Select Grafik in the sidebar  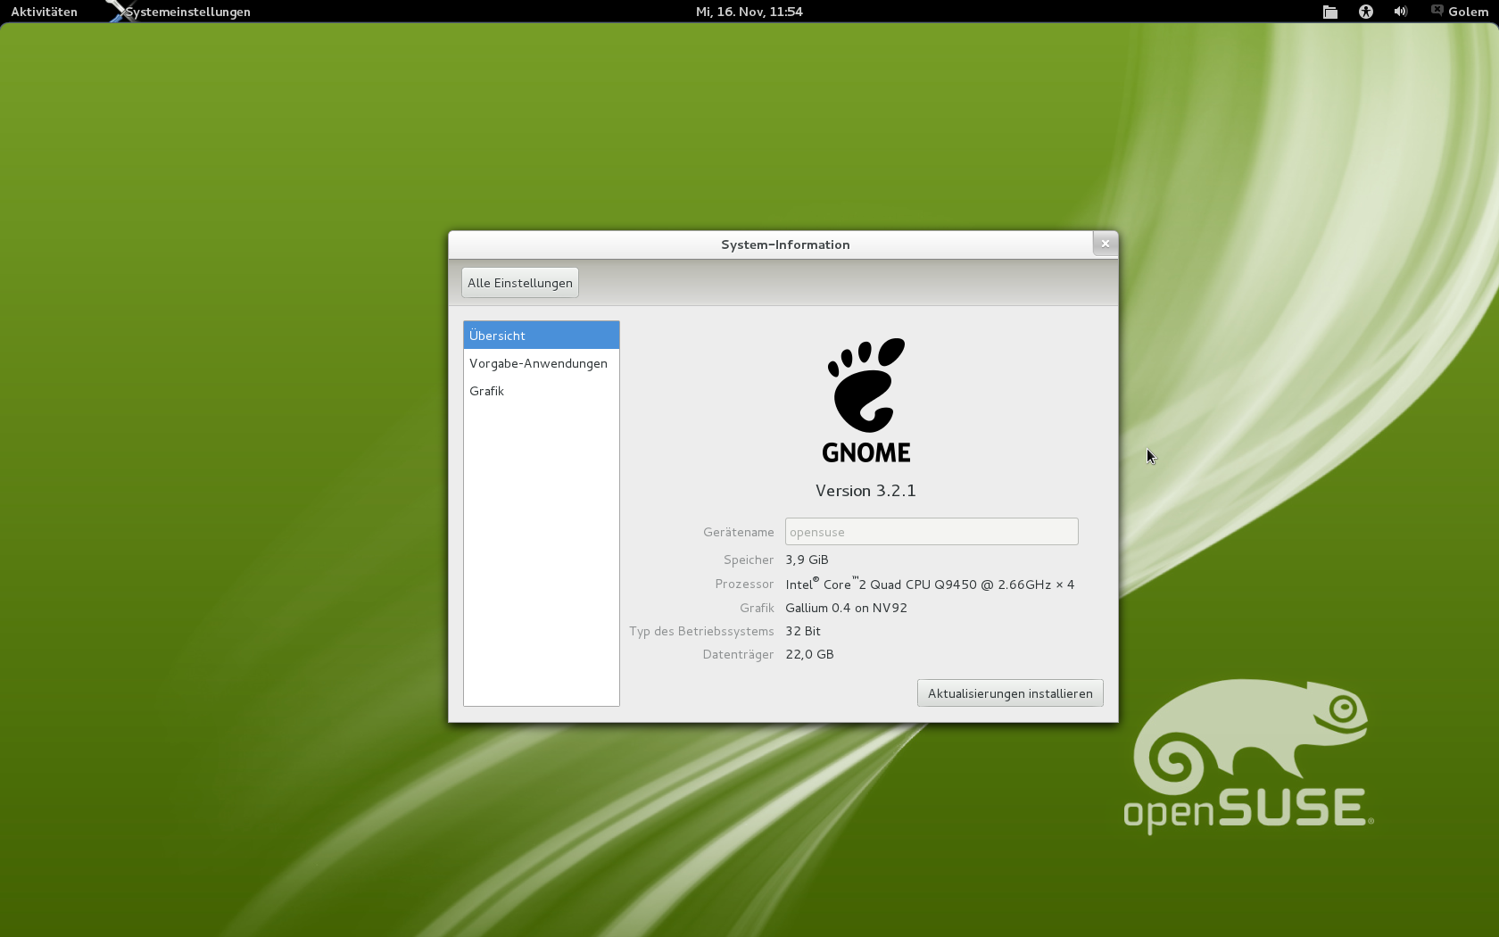(x=486, y=391)
